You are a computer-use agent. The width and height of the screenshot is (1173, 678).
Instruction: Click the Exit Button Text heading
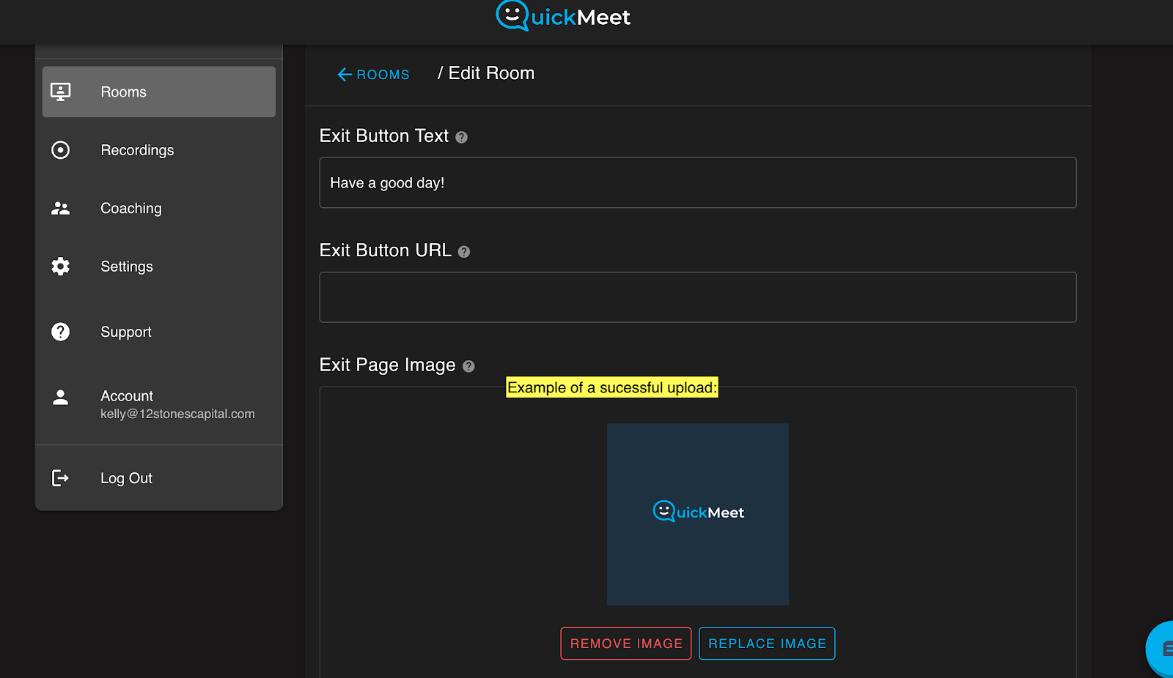point(384,136)
